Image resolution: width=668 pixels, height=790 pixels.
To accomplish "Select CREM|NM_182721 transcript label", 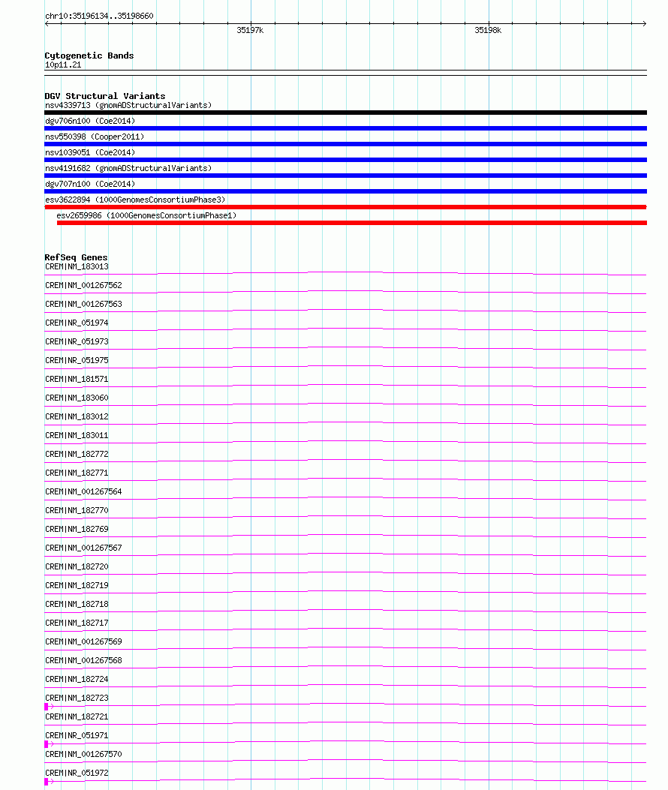I will pyautogui.click(x=77, y=716).
